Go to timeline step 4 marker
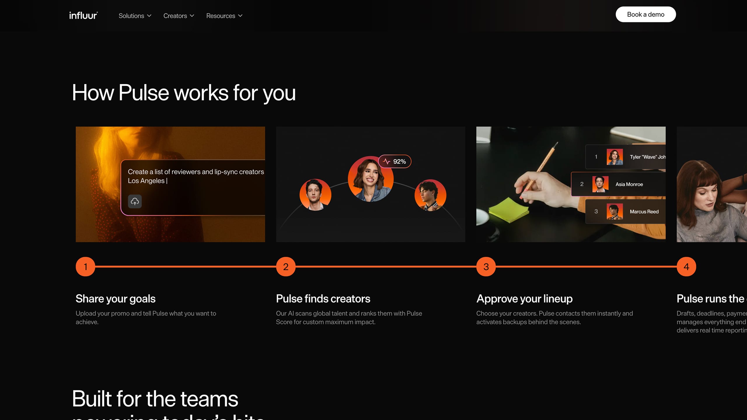 click(x=687, y=267)
